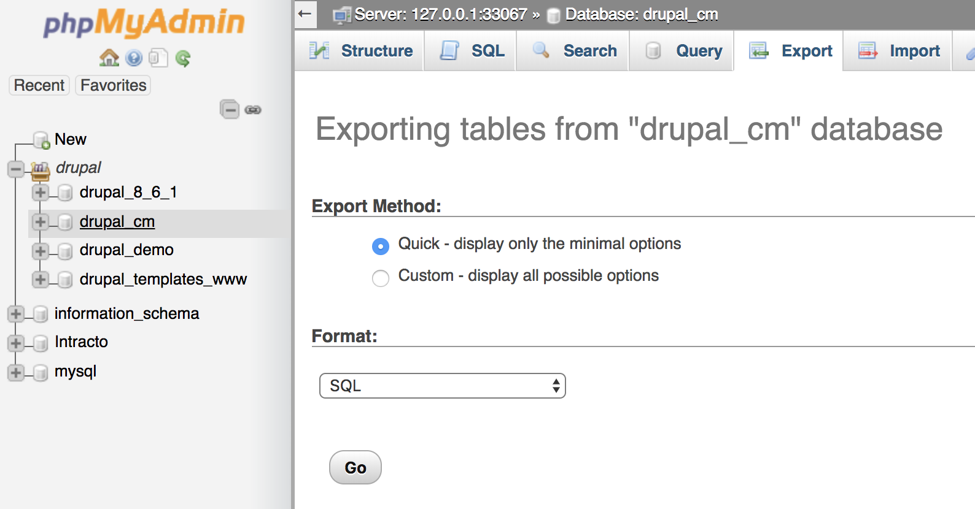Expand the drupal_8_6_1 database node
975x509 pixels.
[41, 193]
